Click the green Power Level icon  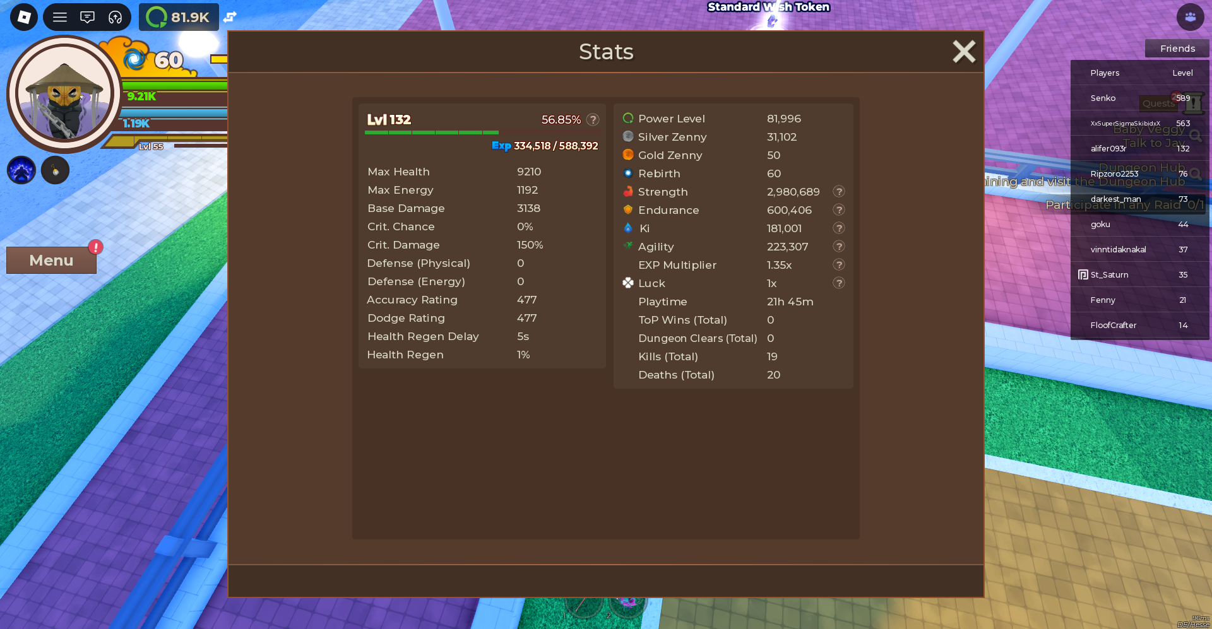click(628, 118)
